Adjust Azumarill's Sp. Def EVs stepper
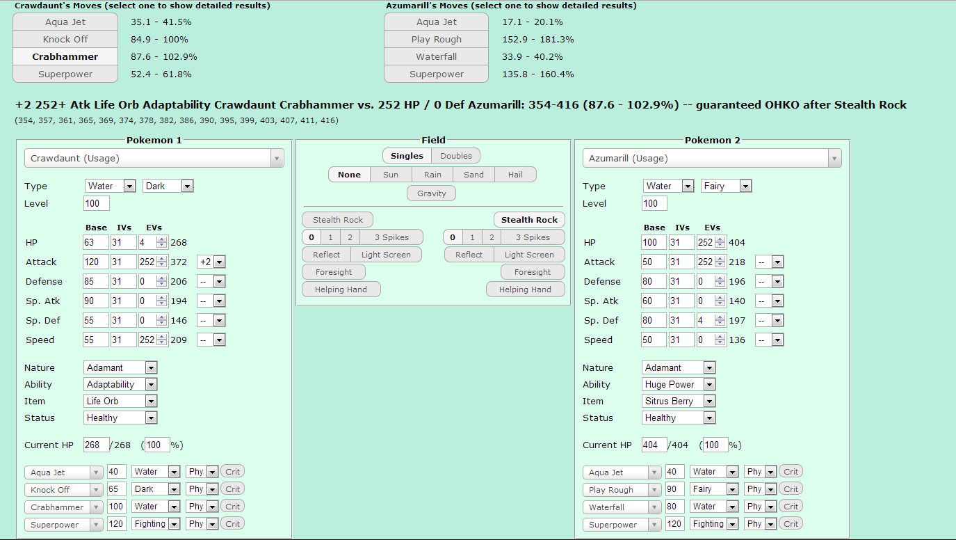This screenshot has height=540, width=956. pyautogui.click(x=720, y=320)
